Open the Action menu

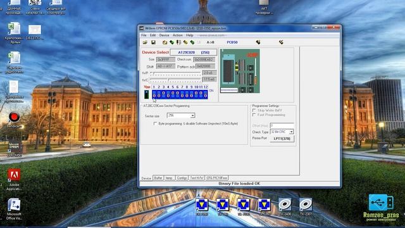pos(177,35)
